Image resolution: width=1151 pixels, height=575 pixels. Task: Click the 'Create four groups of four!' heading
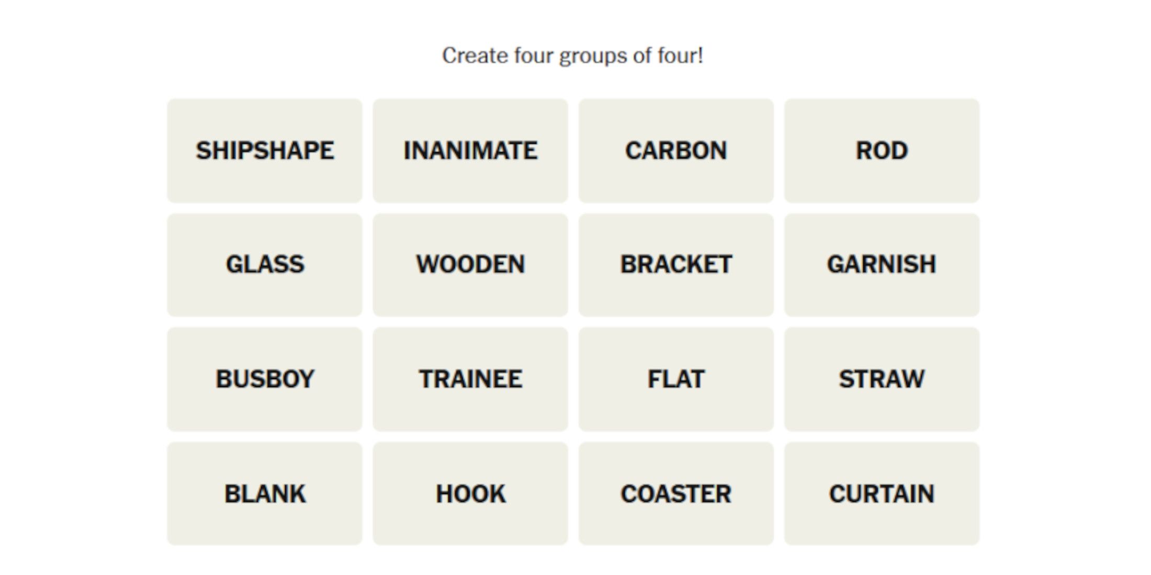coord(573,56)
